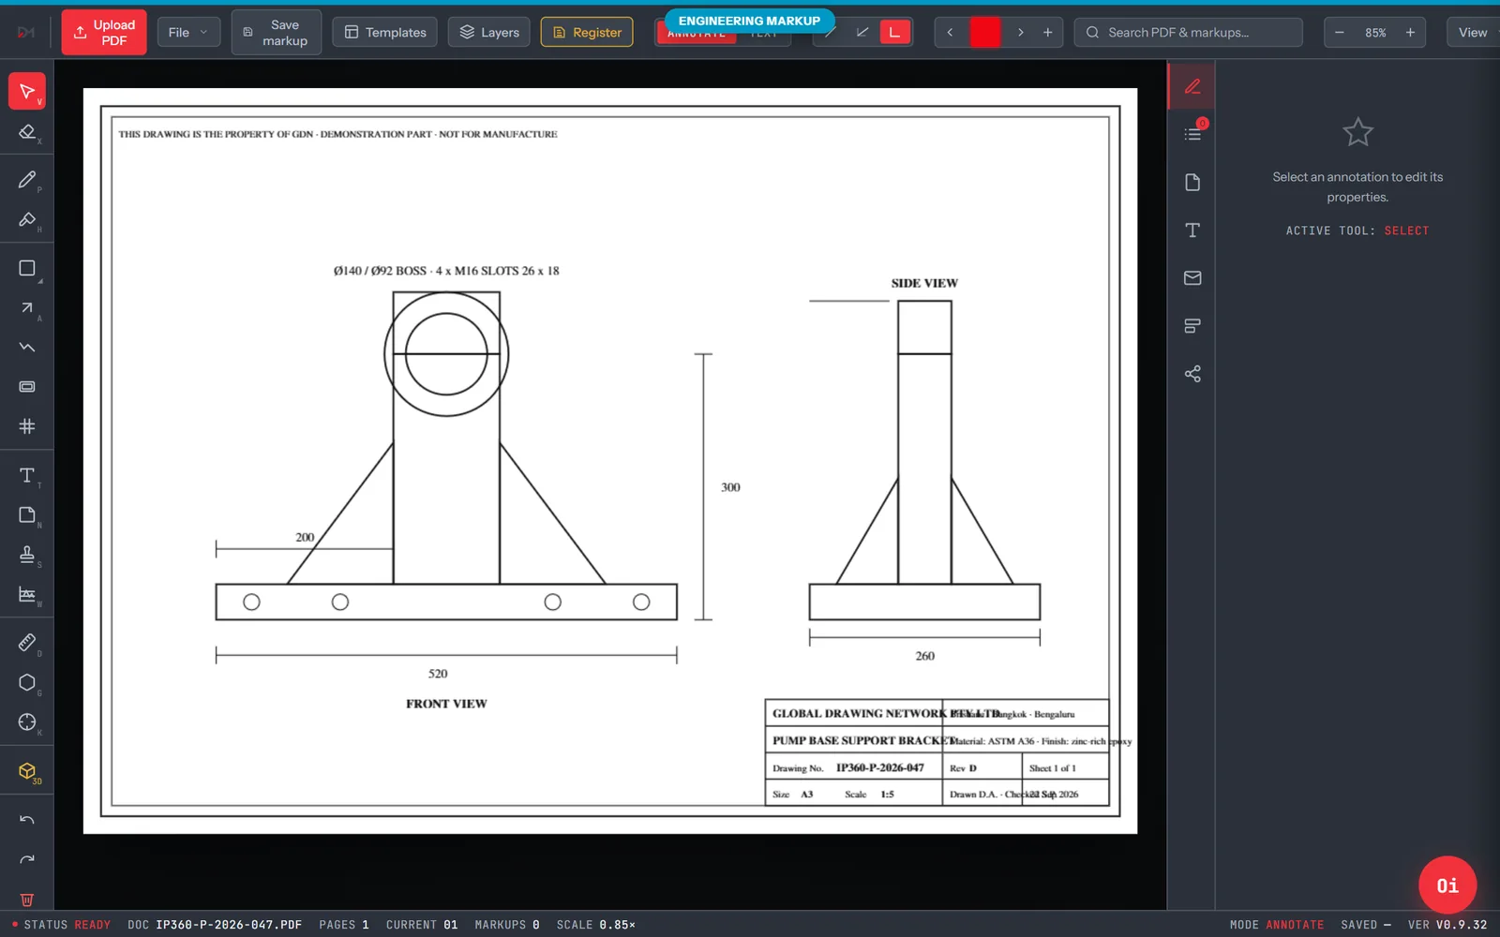Image resolution: width=1500 pixels, height=937 pixels.
Task: Pick the hexagon polygon tool
Action: 27,682
